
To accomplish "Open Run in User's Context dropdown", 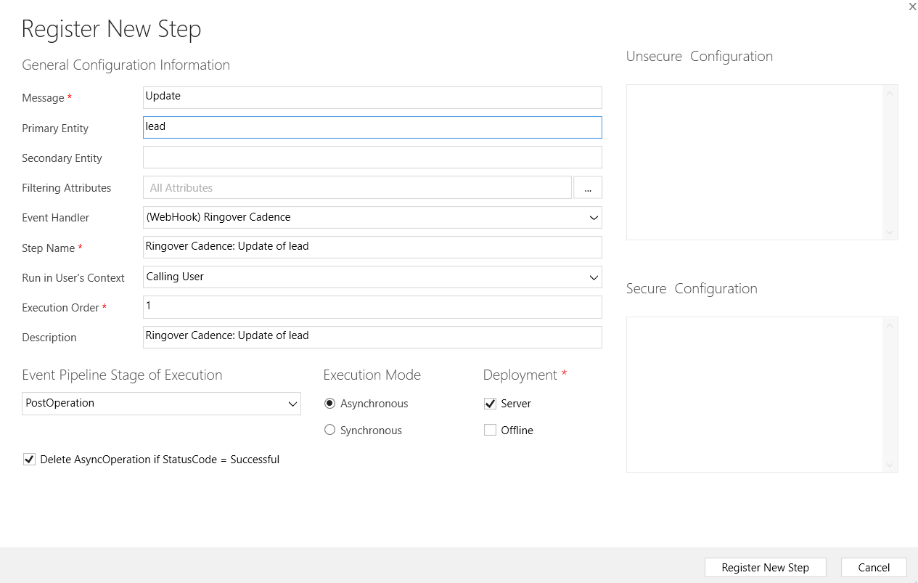I will (x=372, y=277).
